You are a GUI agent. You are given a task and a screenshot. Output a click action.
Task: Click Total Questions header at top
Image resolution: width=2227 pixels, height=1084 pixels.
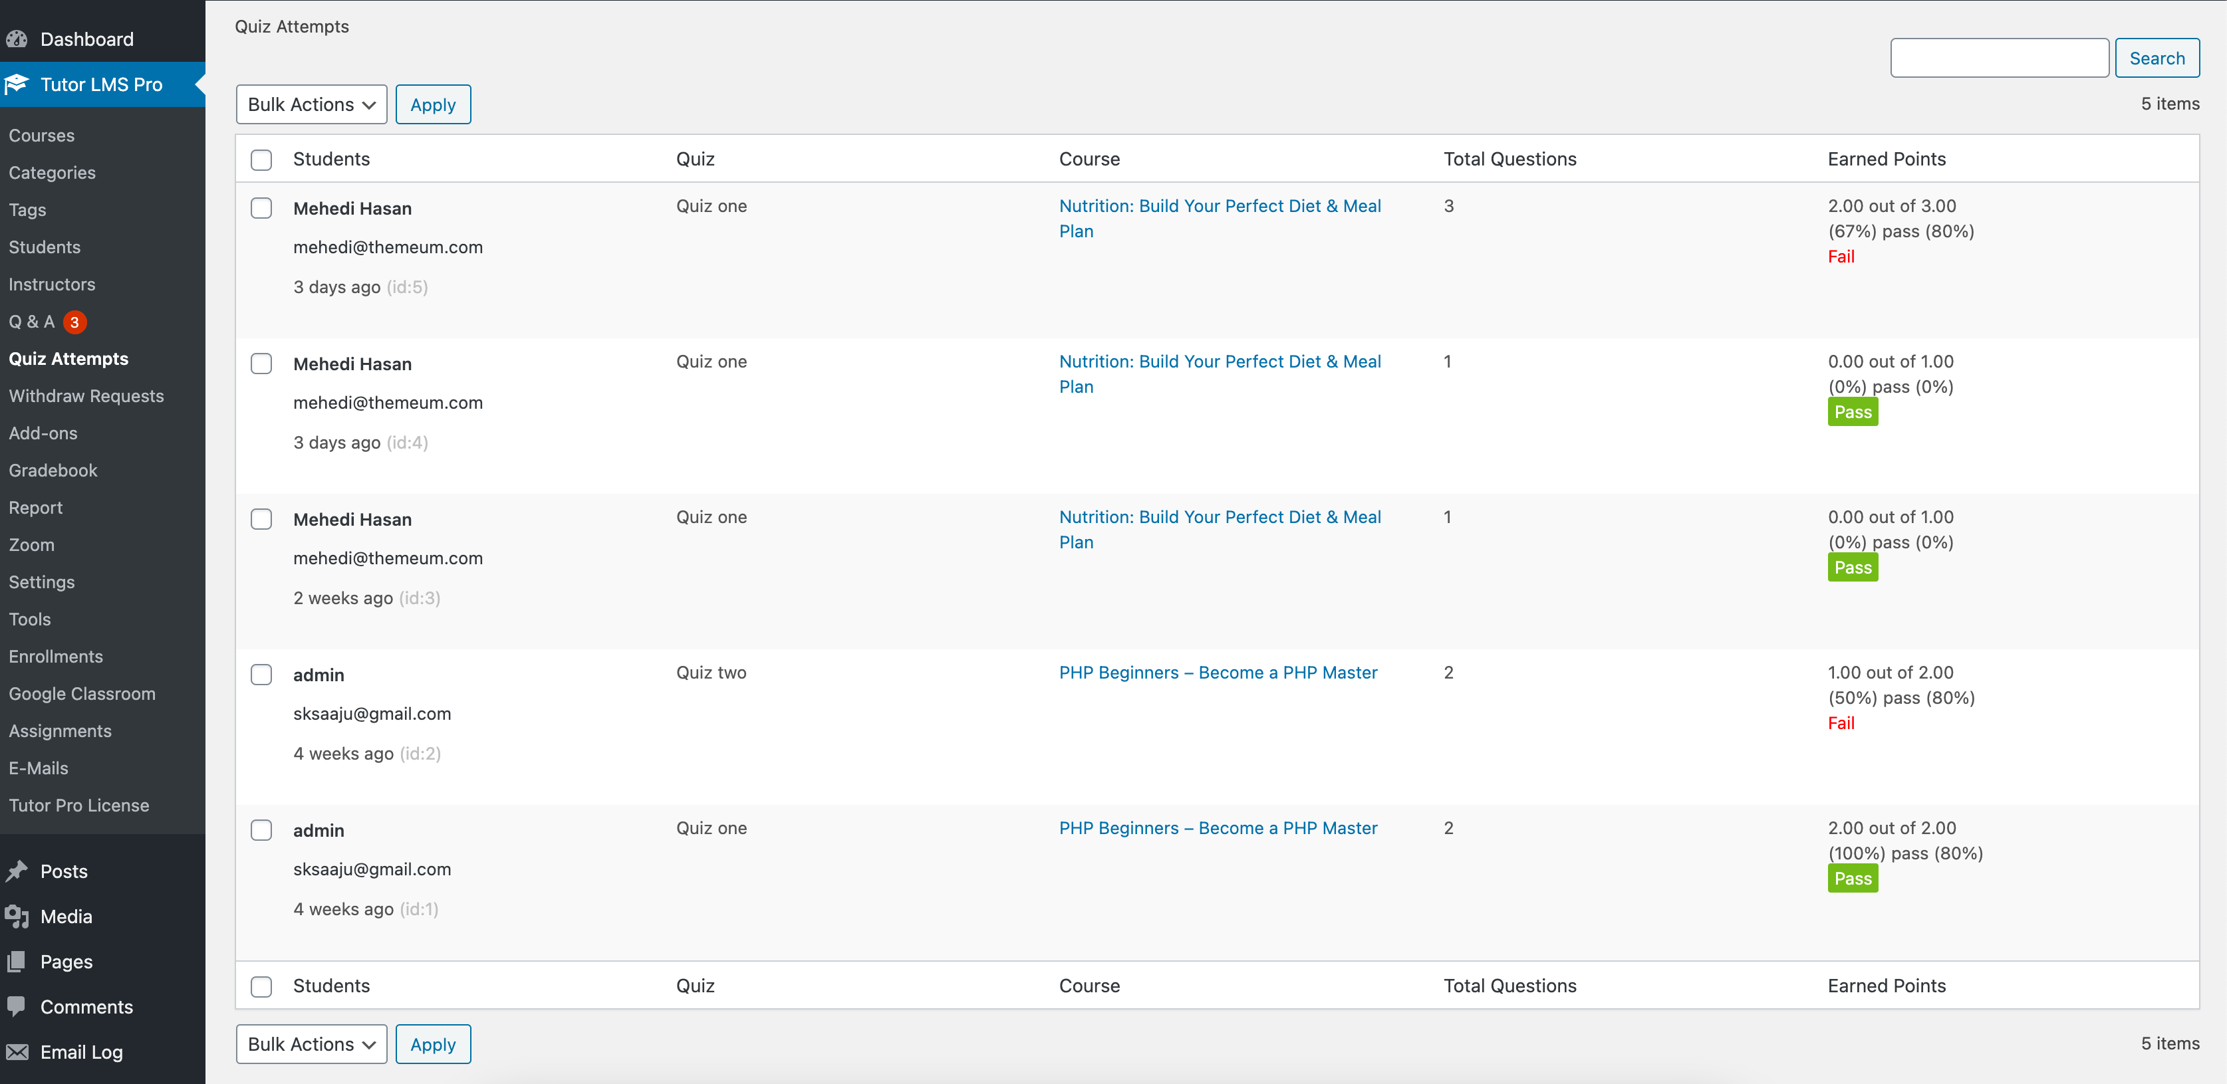coord(1509,159)
